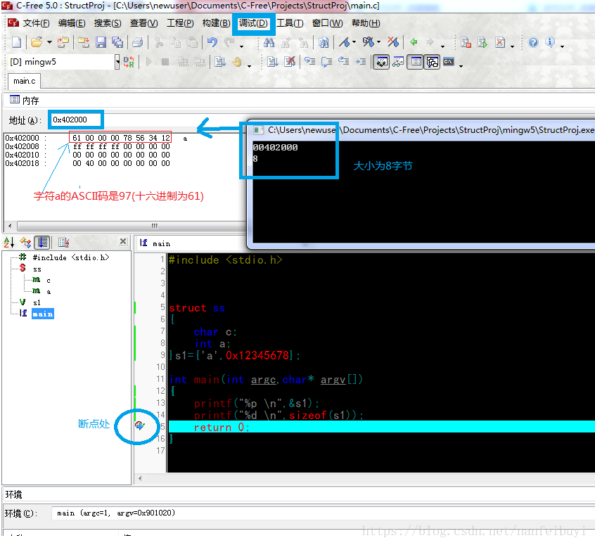Open the 调试(D) debug menu
The image size is (595, 545).
click(x=253, y=23)
